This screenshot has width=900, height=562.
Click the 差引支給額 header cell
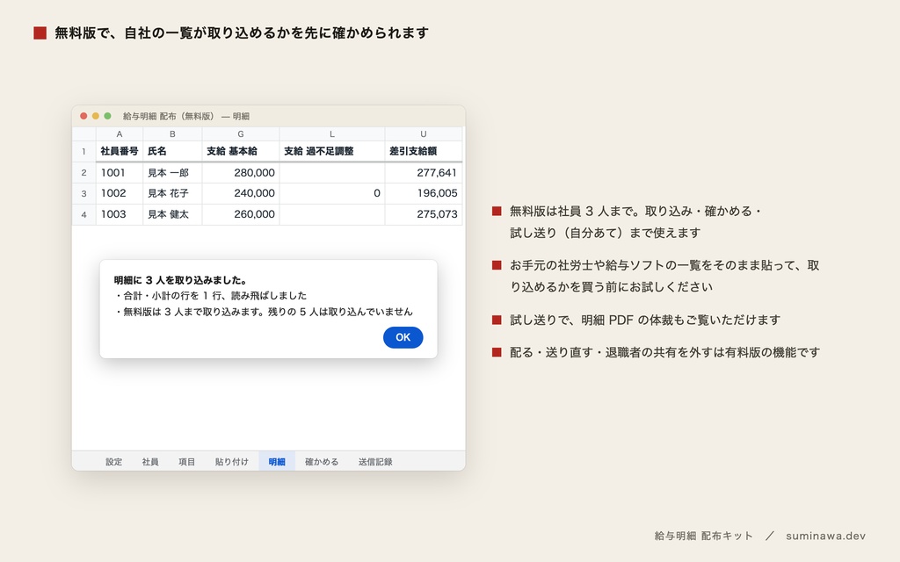(x=424, y=151)
